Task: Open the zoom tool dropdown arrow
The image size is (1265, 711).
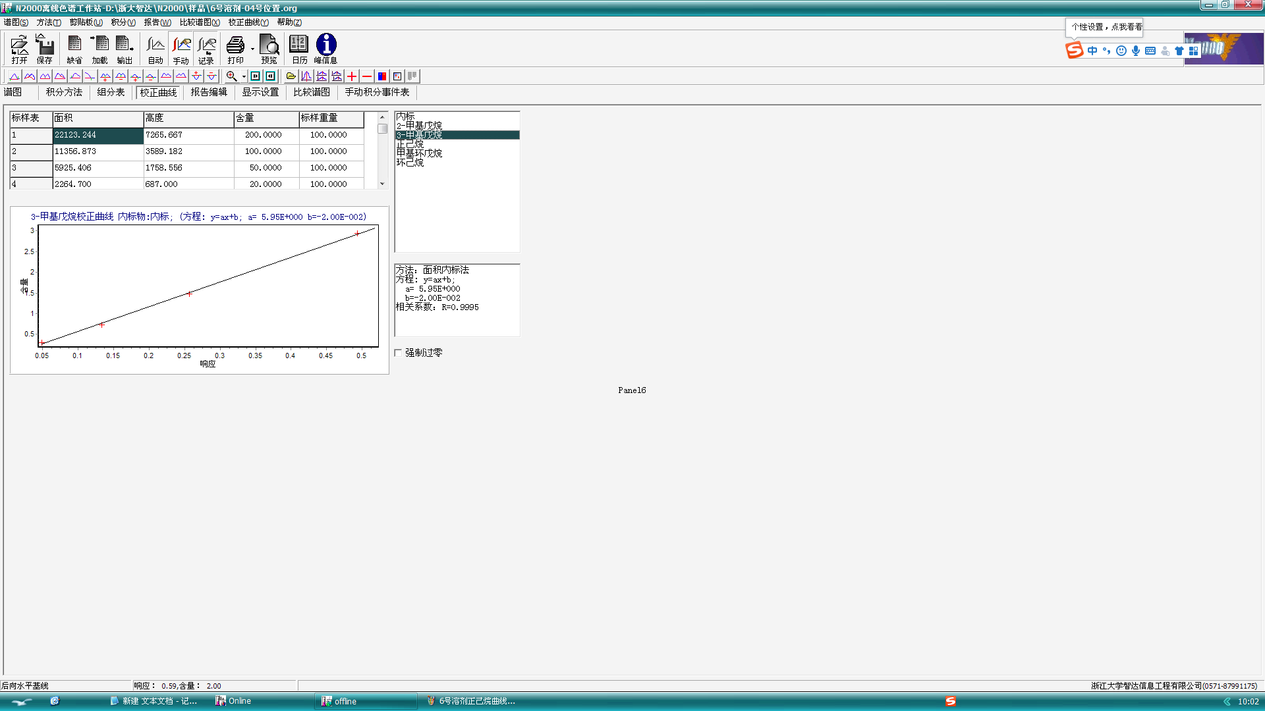Action: [244, 76]
